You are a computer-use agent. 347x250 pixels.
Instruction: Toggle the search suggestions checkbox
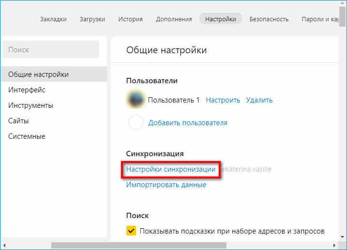point(131,231)
